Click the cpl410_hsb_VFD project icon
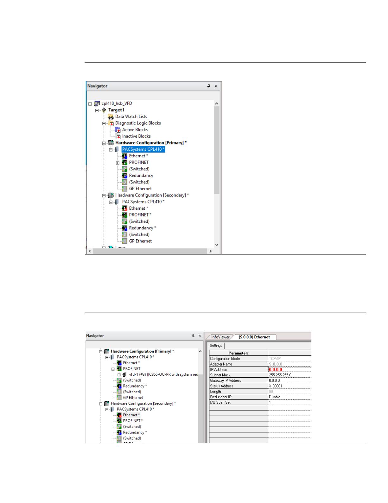This screenshot has height=503, width=388. pos(97,103)
